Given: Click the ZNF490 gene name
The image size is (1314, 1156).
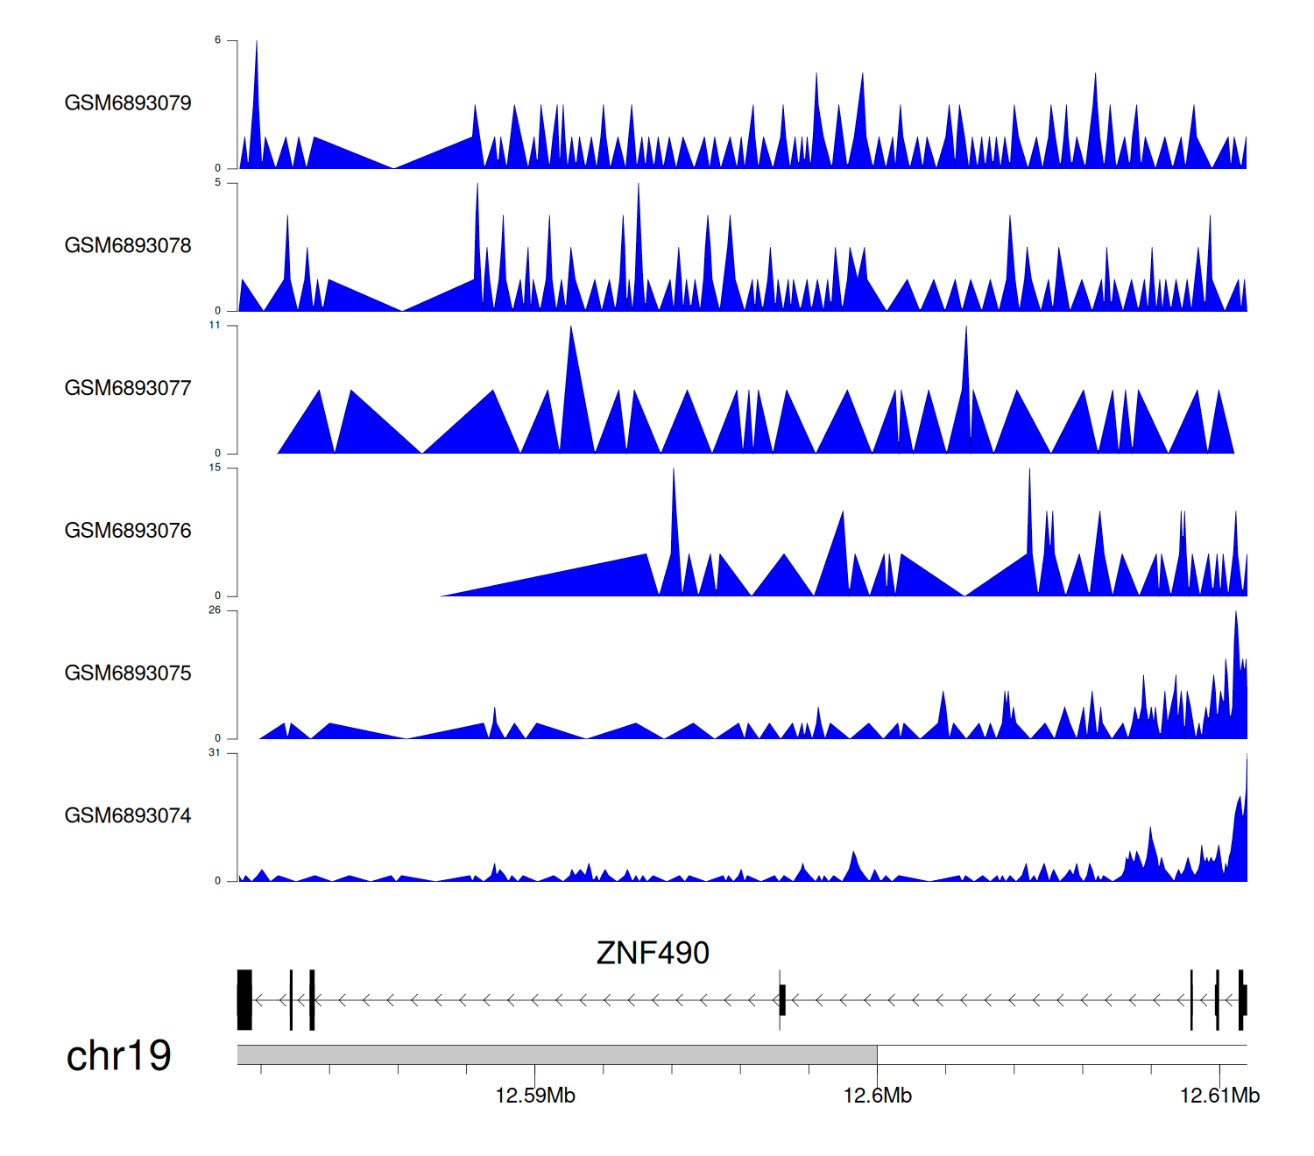Looking at the screenshot, I should tap(653, 953).
